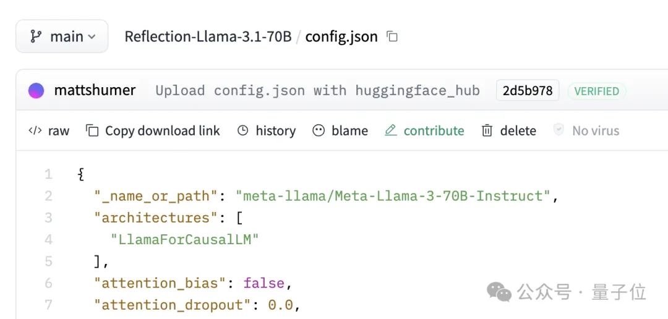
Task: Select line number 2 in the code
Action: (x=48, y=196)
